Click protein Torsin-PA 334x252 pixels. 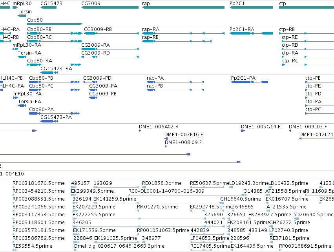coord(29,102)
